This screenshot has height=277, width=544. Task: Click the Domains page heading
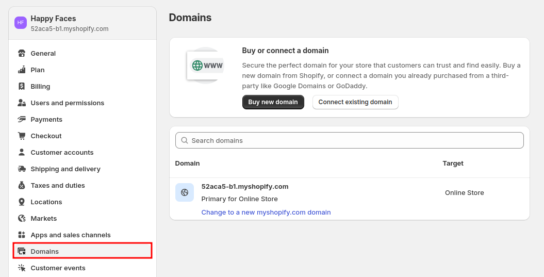click(190, 18)
